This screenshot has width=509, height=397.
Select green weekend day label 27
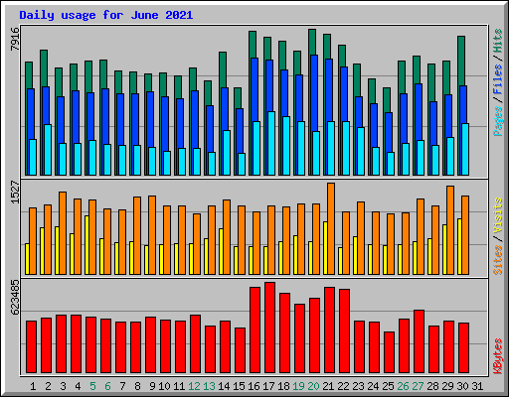coord(418,386)
